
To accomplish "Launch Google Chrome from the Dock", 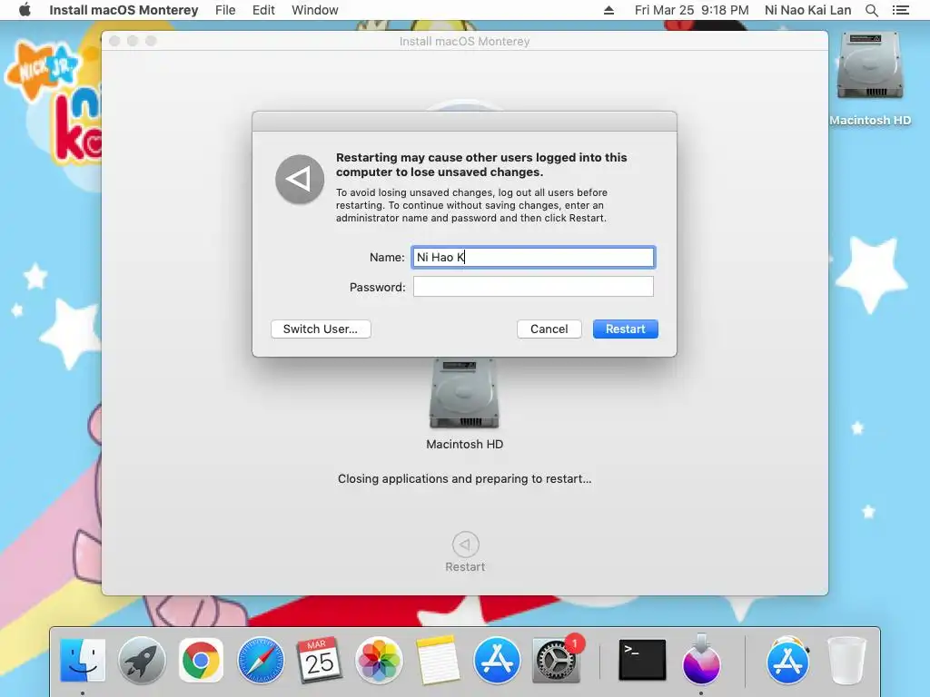I will pyautogui.click(x=201, y=661).
